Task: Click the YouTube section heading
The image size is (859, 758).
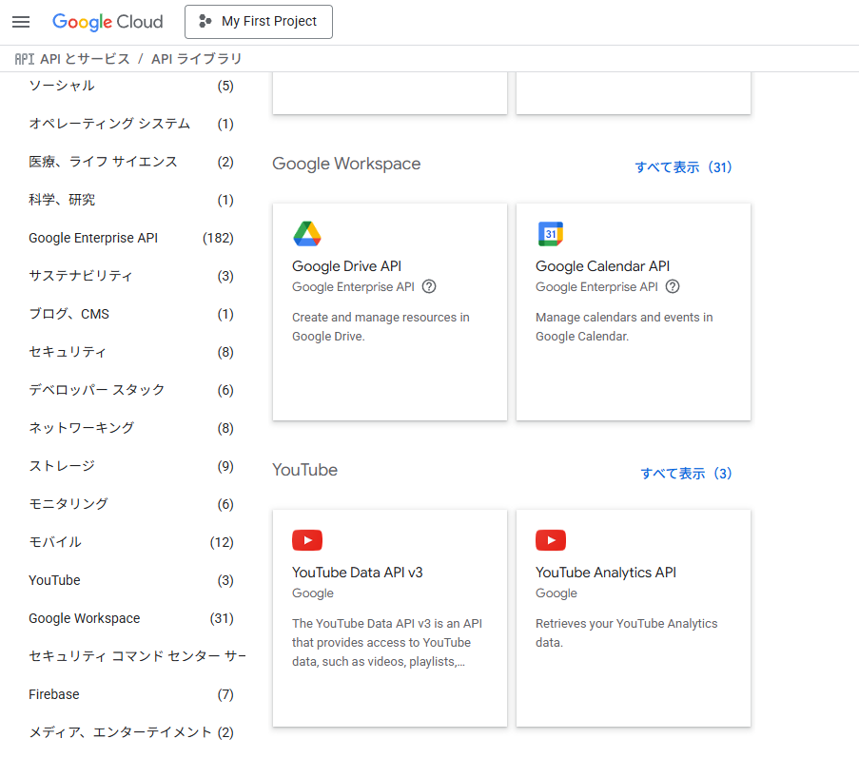Action: [x=304, y=470]
